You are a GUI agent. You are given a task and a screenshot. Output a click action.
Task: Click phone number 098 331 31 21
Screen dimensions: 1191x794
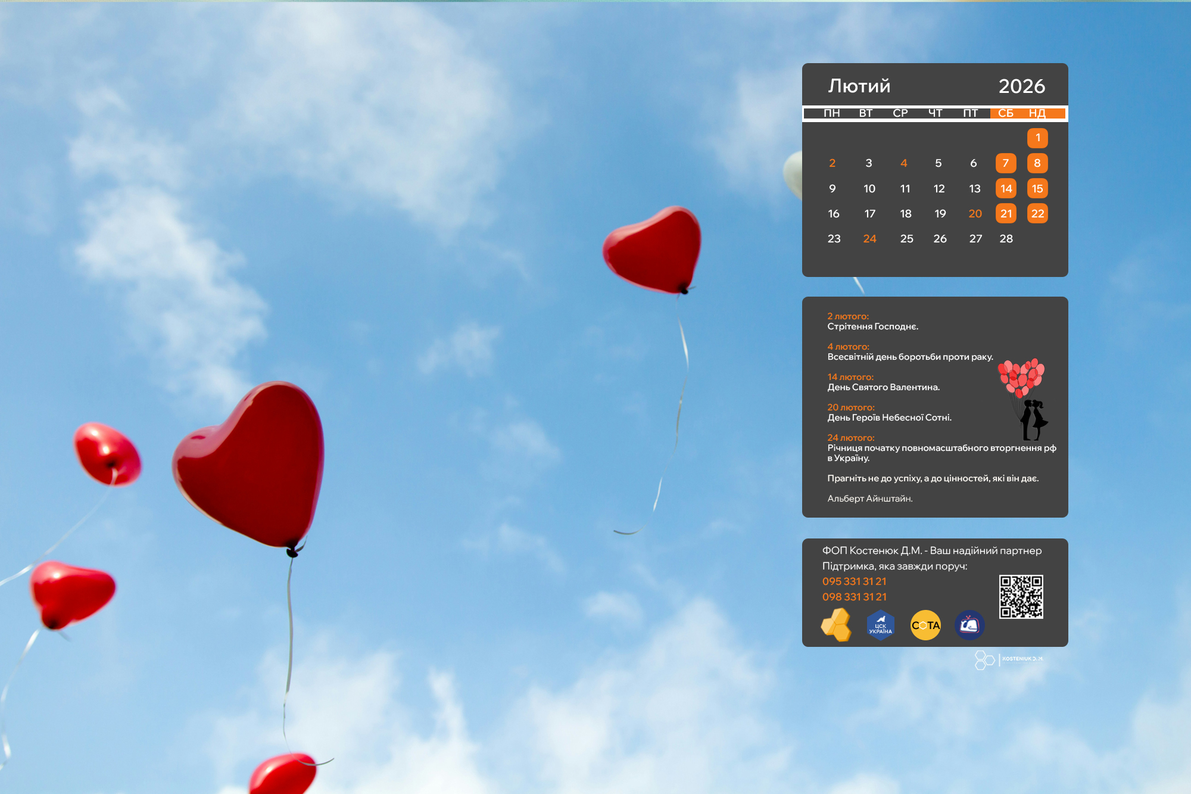(854, 597)
